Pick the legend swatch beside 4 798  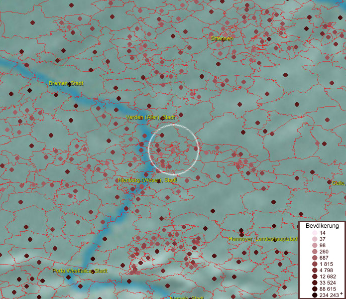point(315,270)
